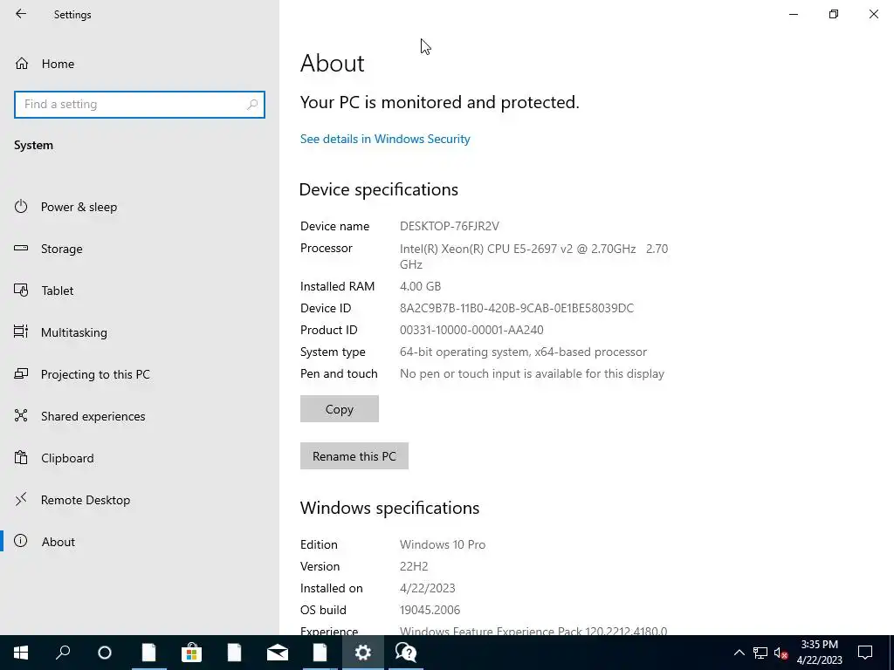Restore down the Settings window
Screen dimensions: 894x670
tap(834, 14)
